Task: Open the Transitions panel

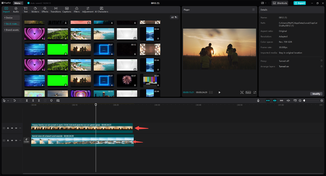Action: pos(56,10)
